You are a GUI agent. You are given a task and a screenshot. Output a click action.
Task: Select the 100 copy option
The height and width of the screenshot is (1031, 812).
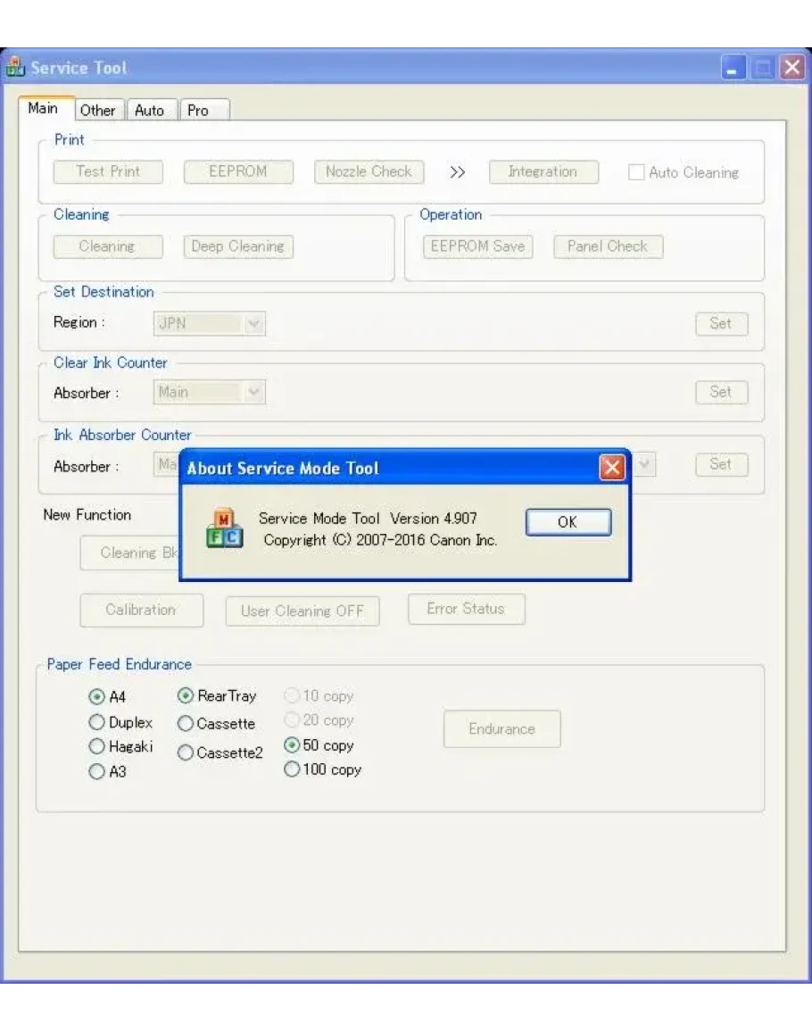coord(292,769)
